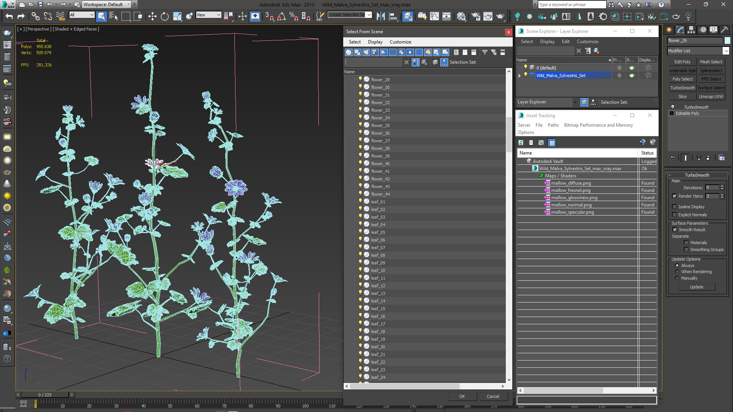
Task: Click Table View icon in Asset Tracking
Action: (x=552, y=143)
